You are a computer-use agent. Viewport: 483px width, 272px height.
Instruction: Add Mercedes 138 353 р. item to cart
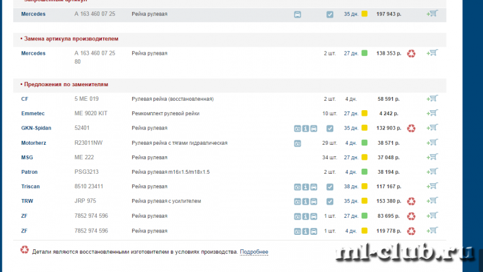tap(432, 53)
